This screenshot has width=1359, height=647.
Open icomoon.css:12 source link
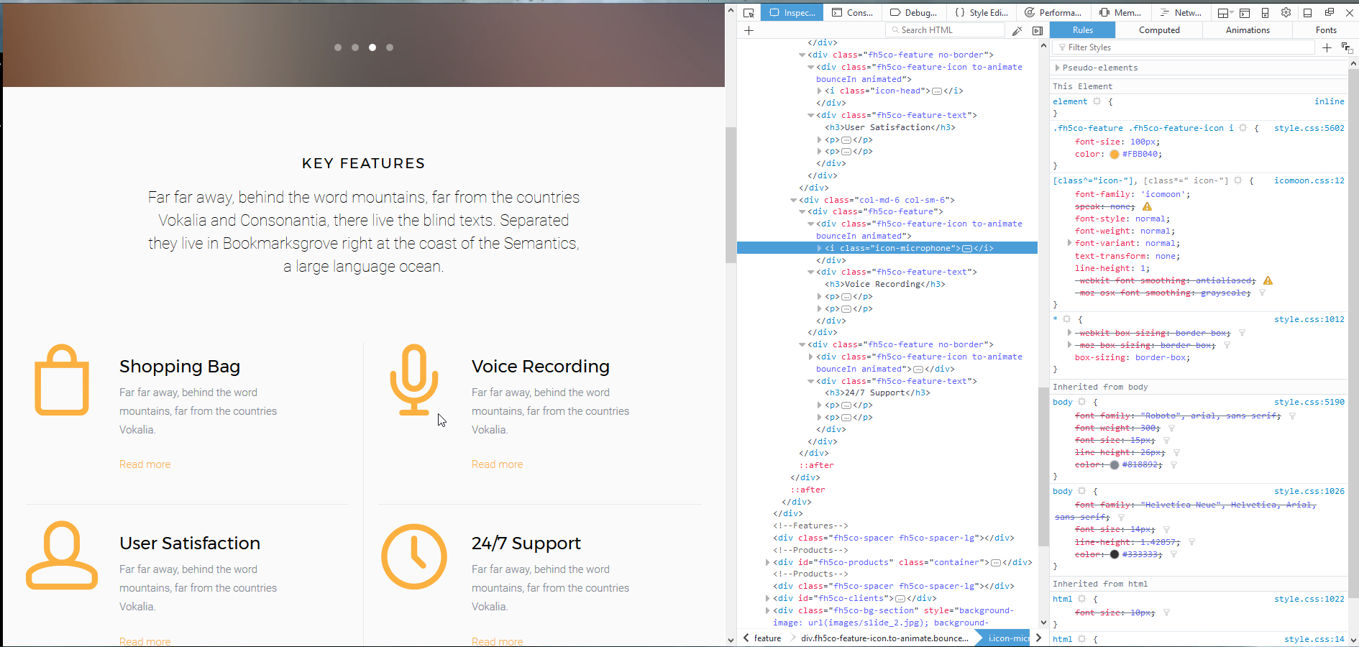pyautogui.click(x=1309, y=180)
